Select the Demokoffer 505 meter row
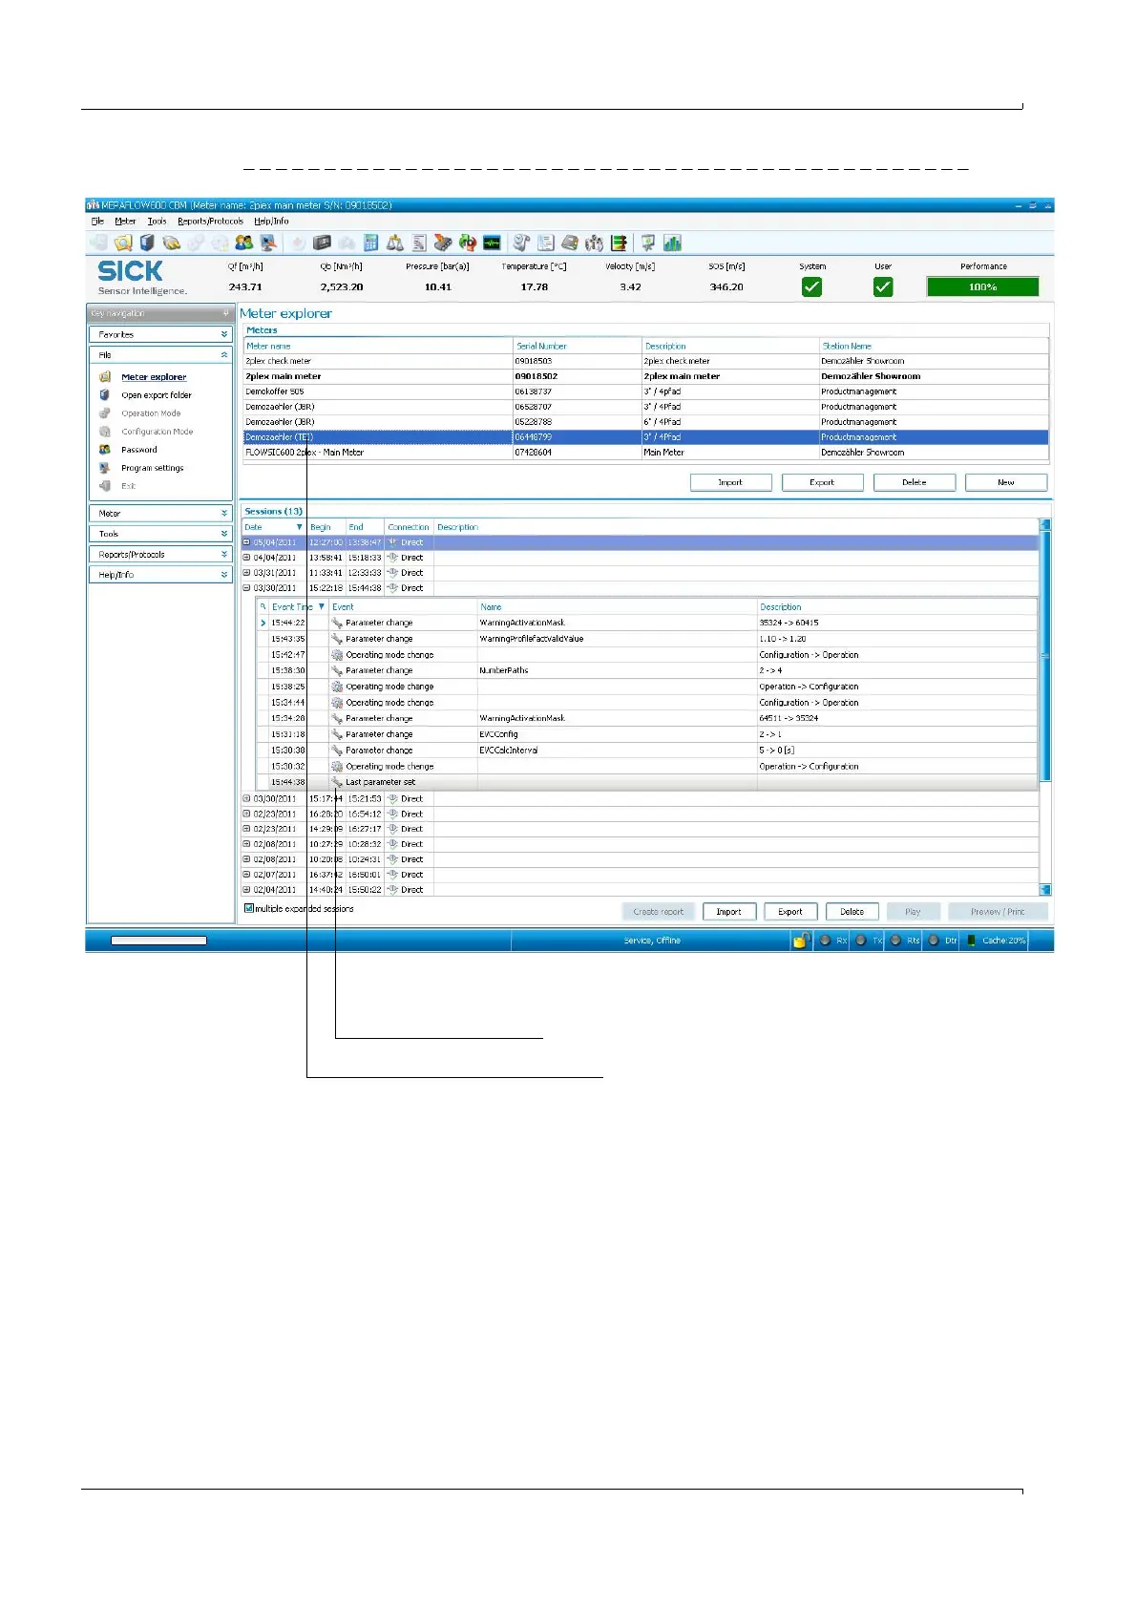Screen dimensions: 1136x1608 645,391
